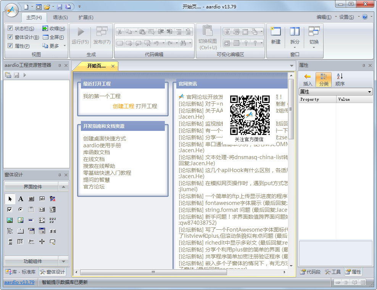Switch to 库 - 标准库 bottom tab
Screen dimensions: 377x290
click(21, 272)
